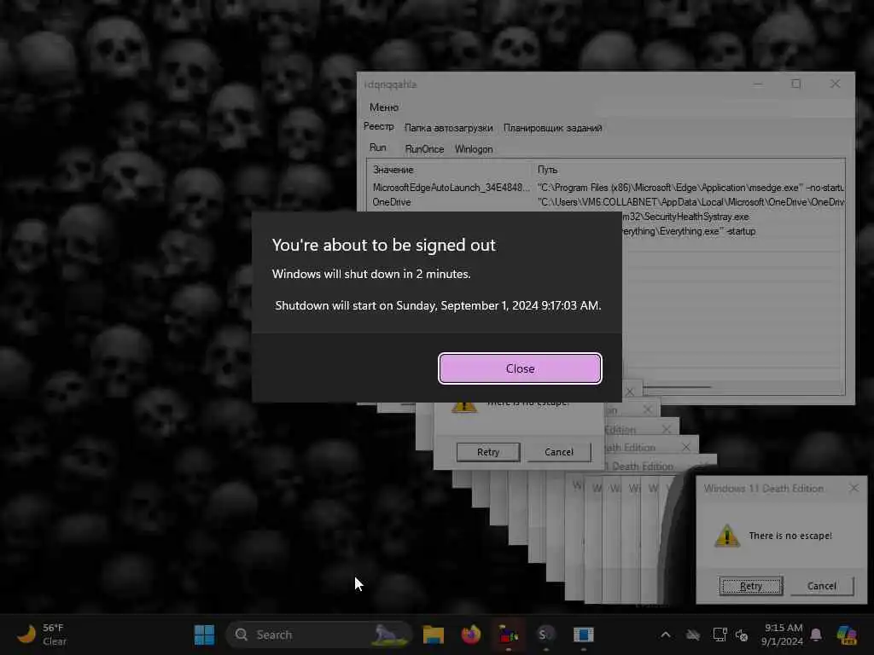Close the stacked dialog titled Death Edition

(x=685, y=447)
